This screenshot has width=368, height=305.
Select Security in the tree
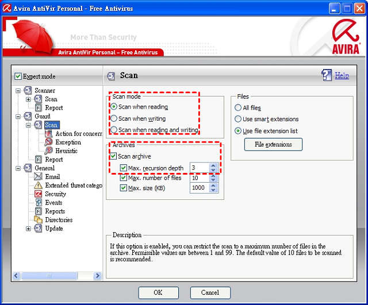(x=55, y=194)
